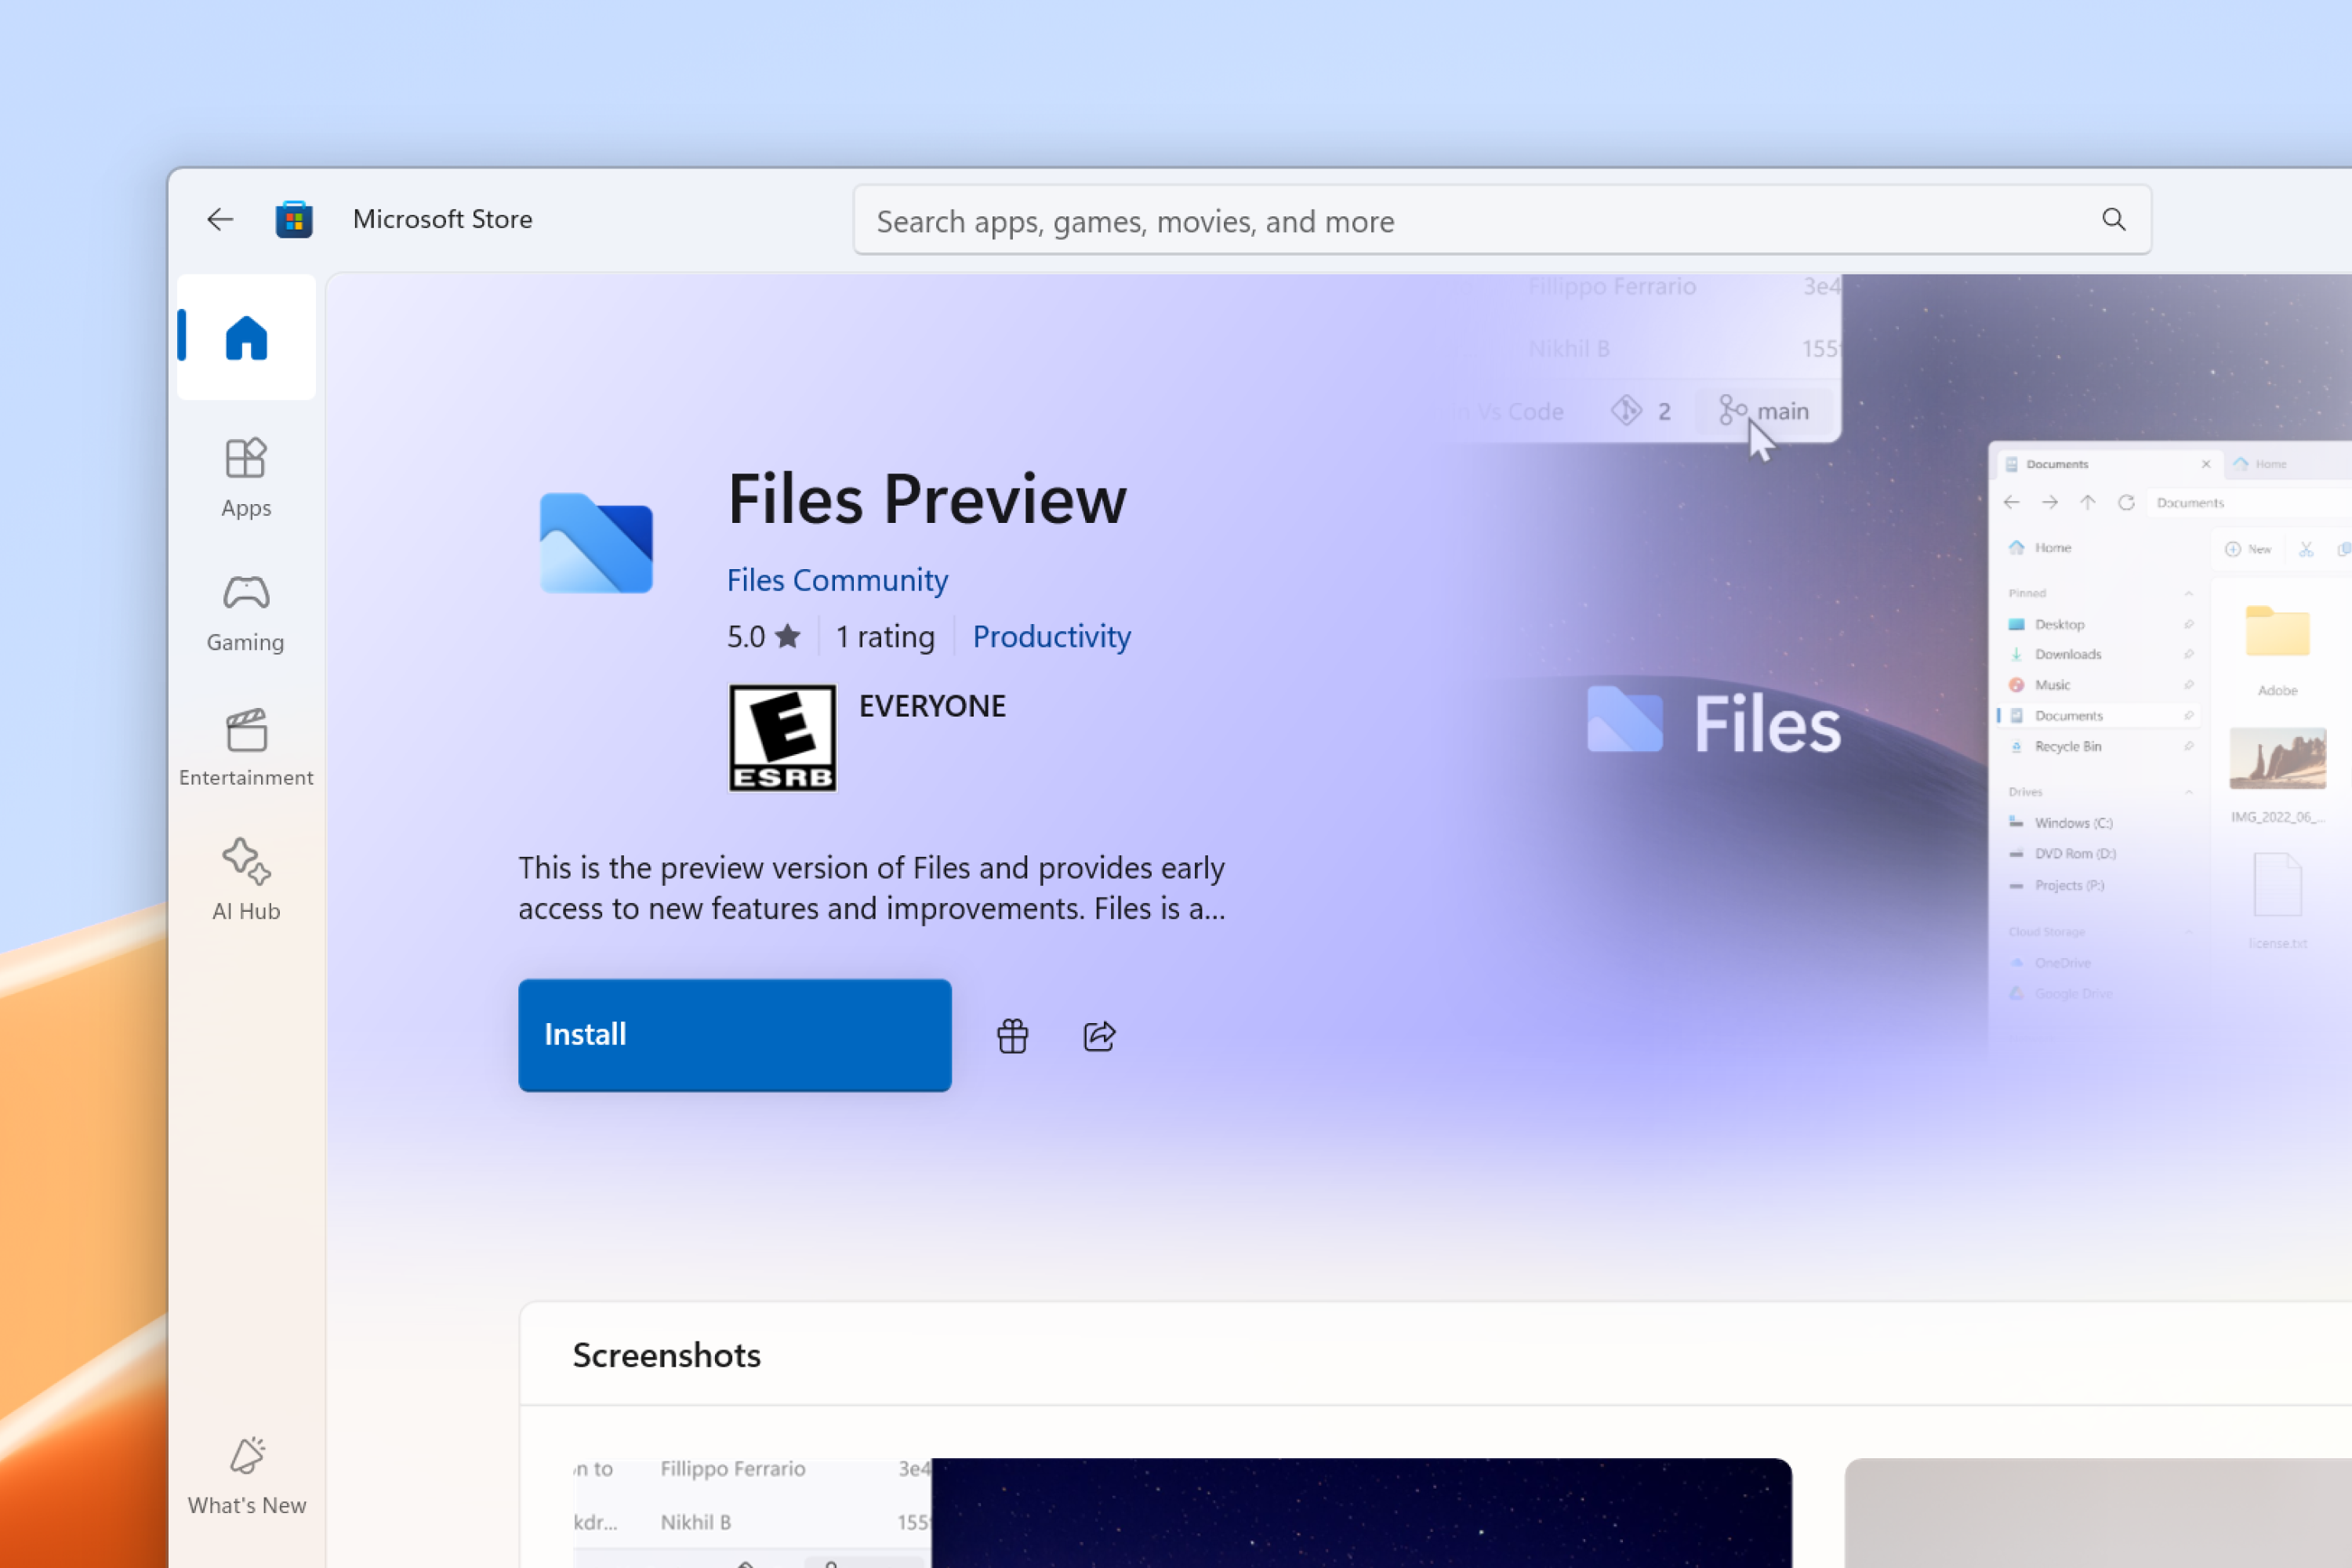Click the 5.0 star rating

(x=762, y=637)
